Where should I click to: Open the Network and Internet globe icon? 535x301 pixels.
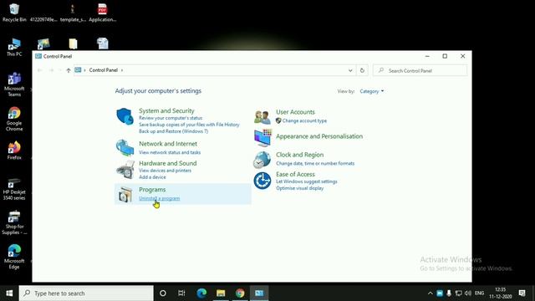pos(125,147)
